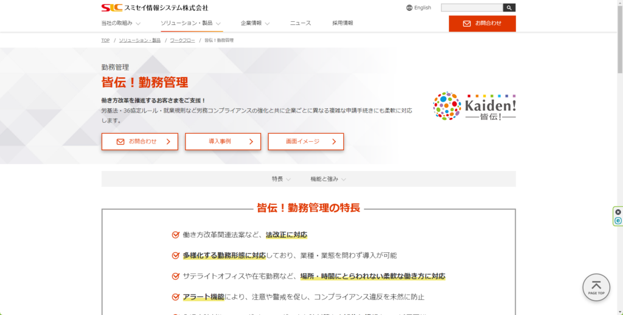This screenshot has height=315, width=623.
Task: Focus the site search input field
Action: click(x=472, y=7)
